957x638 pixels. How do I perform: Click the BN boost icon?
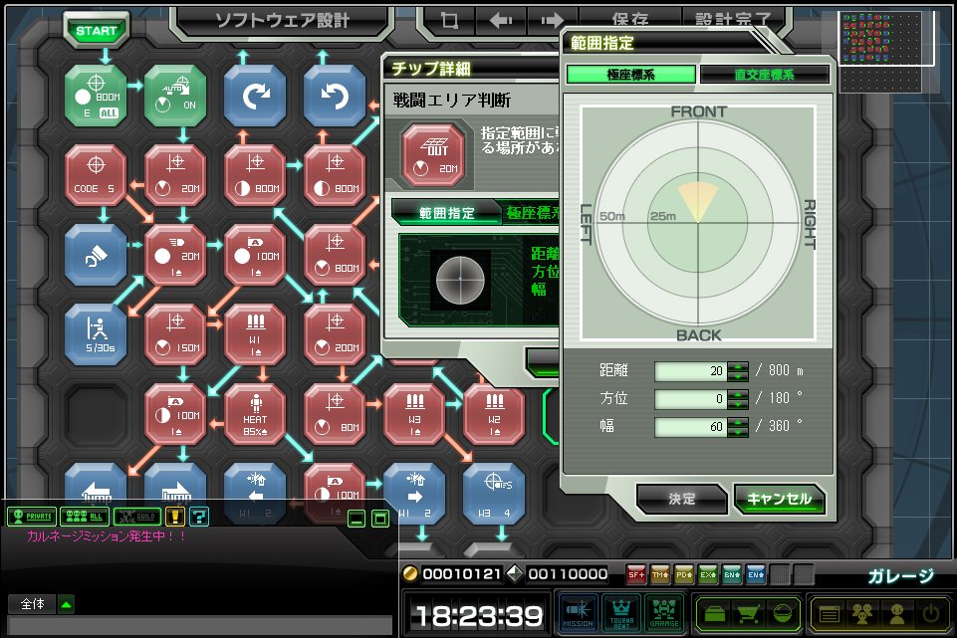(731, 574)
